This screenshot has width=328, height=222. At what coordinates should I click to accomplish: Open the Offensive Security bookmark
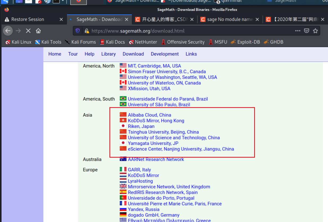point(183,42)
